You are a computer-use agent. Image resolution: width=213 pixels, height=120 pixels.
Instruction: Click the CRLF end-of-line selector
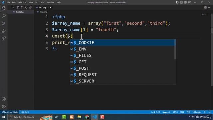point(182,112)
